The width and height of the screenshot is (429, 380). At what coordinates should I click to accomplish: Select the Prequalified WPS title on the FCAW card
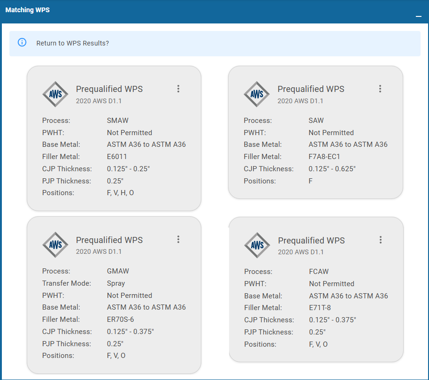coord(311,240)
